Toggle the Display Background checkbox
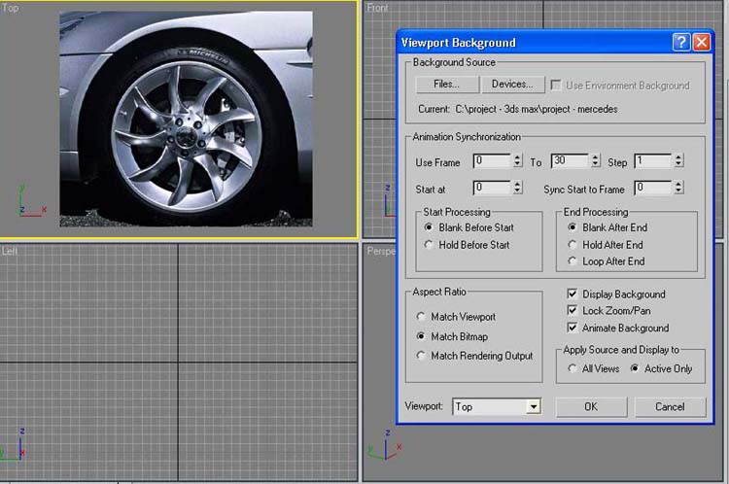 pyautogui.click(x=573, y=294)
